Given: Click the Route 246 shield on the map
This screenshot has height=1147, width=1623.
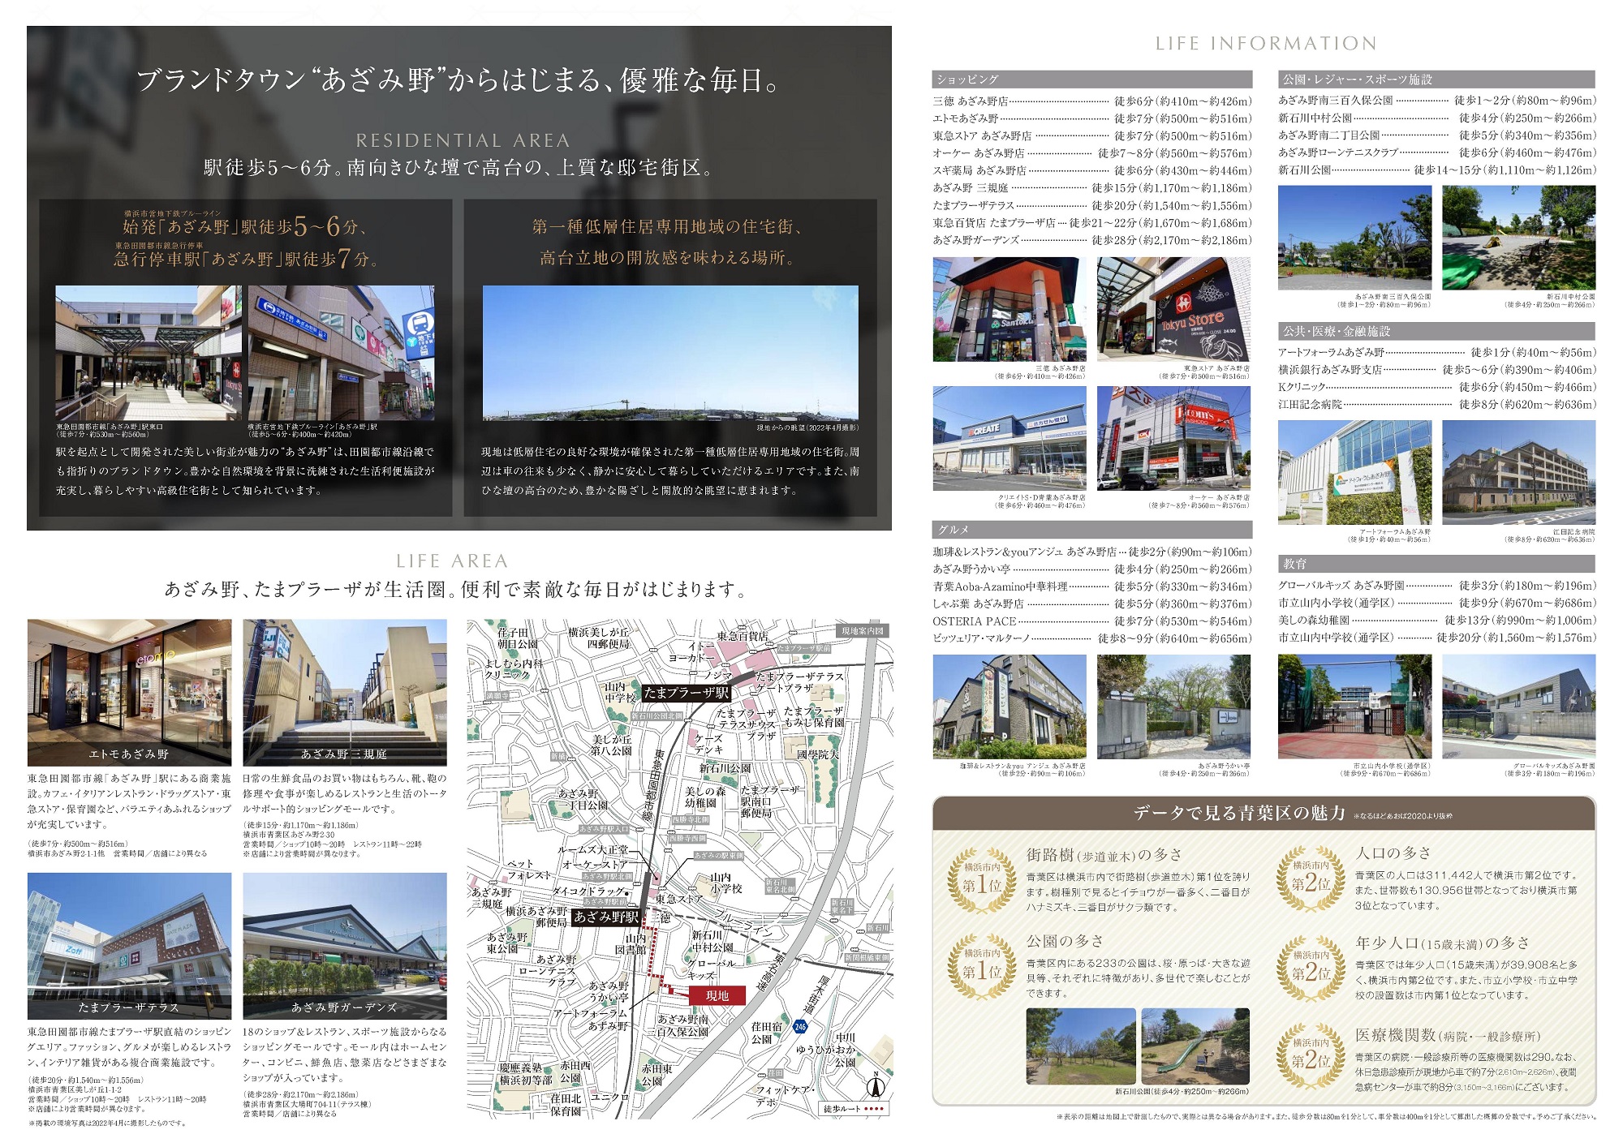Looking at the screenshot, I should click(x=800, y=1026).
